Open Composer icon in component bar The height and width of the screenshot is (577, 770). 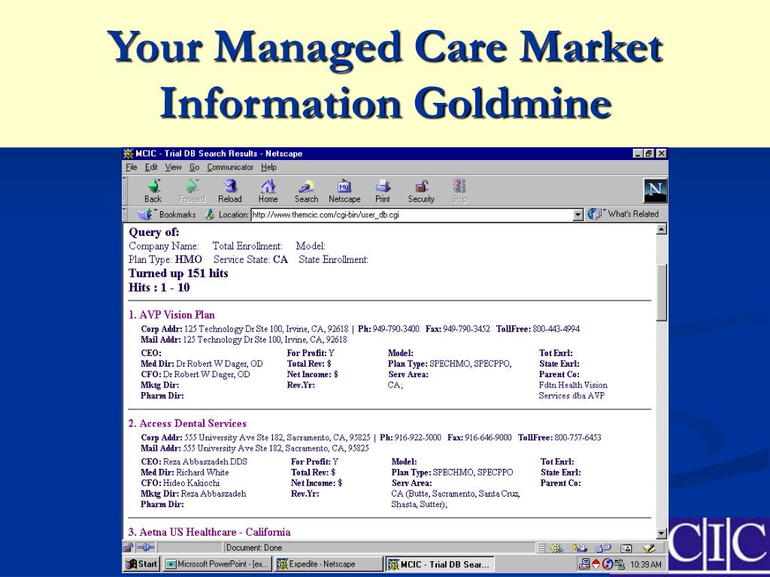(650, 548)
